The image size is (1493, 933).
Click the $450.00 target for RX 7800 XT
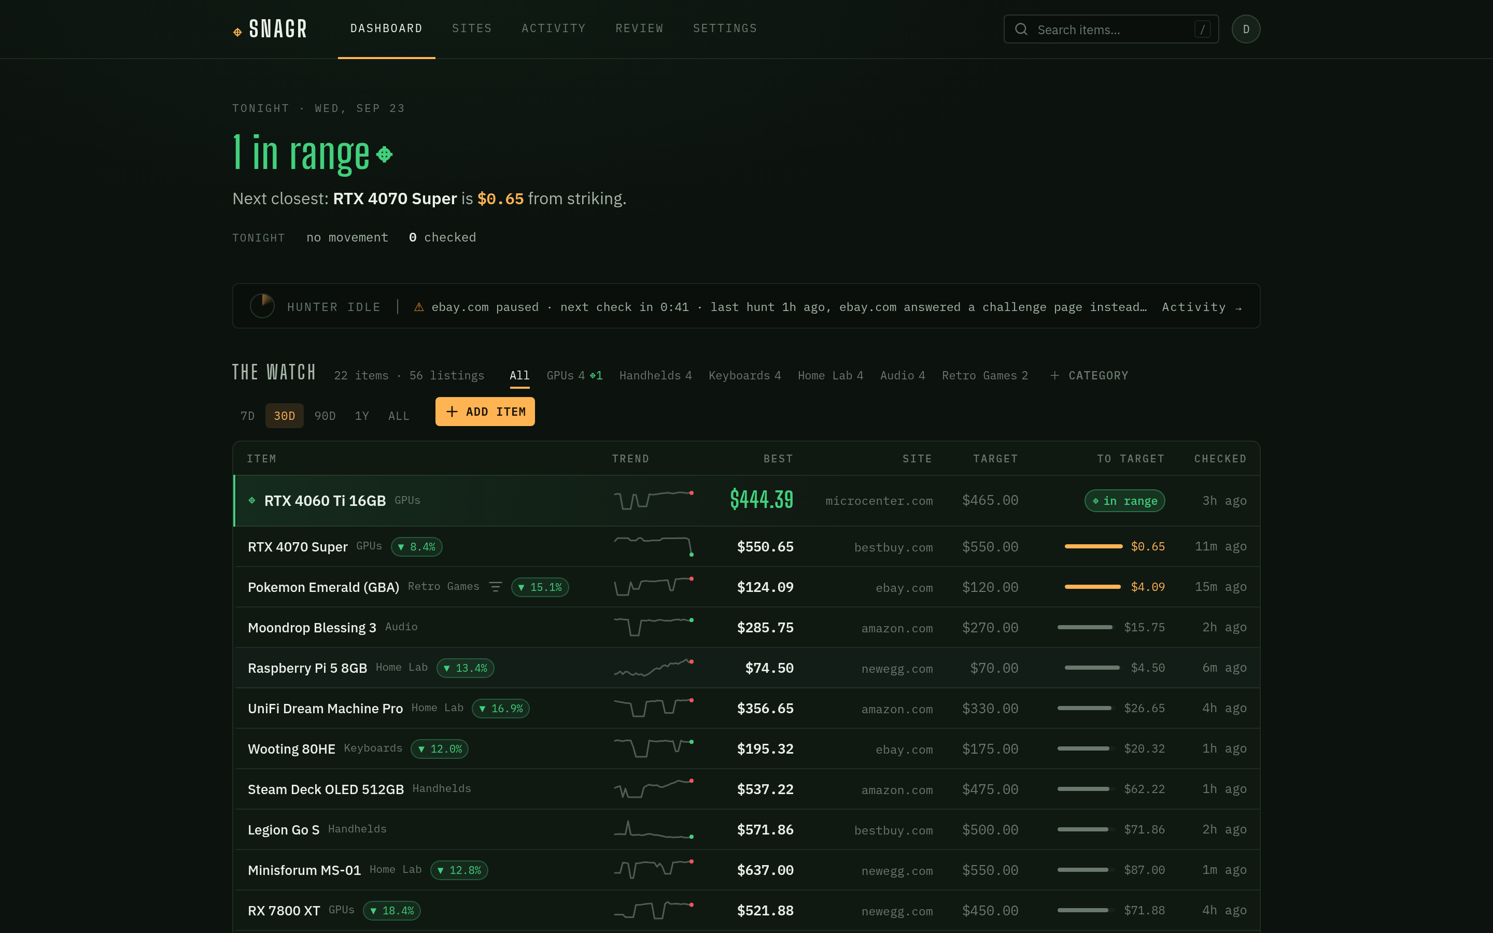click(x=990, y=910)
